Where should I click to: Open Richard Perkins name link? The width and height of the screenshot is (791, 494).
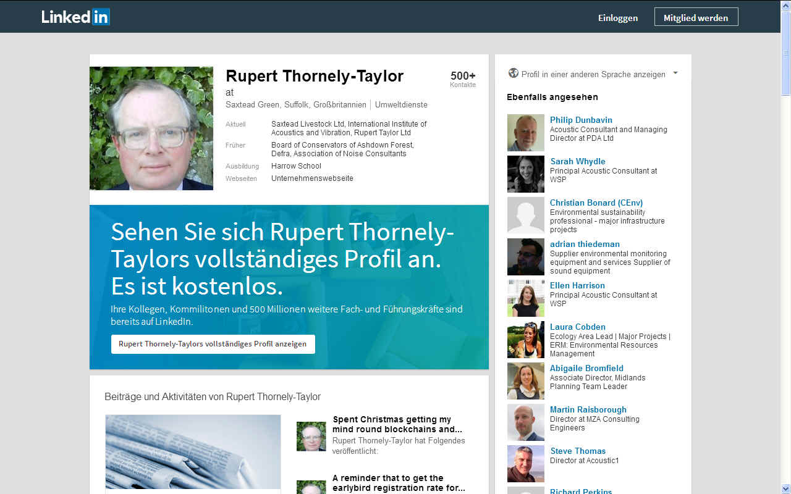(x=581, y=491)
